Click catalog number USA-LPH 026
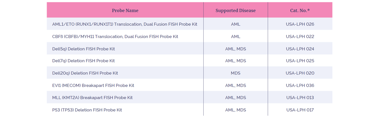The image size is (378, 117). 300,24
